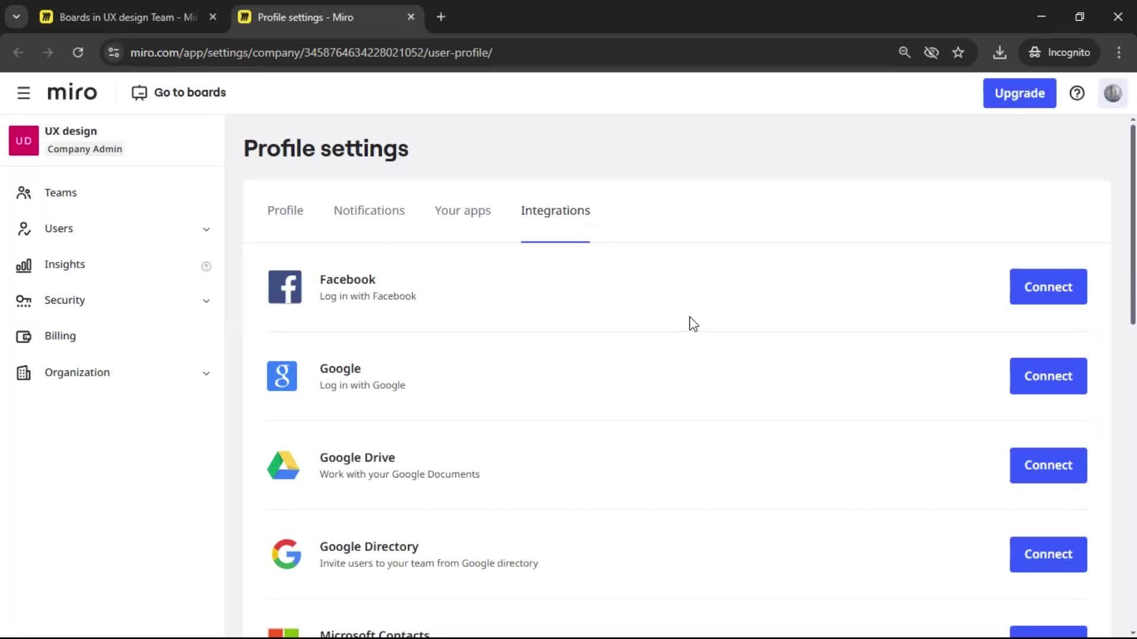Connect the Facebook integration
Viewport: 1137px width, 639px height.
coord(1048,287)
